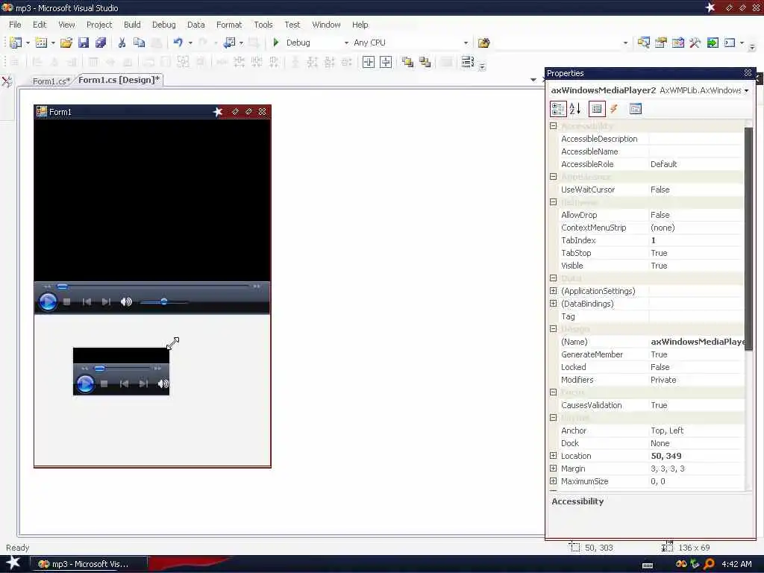Open Solution Explorer from the toolbar icon
The width and height of the screenshot is (764, 573).
(x=643, y=43)
